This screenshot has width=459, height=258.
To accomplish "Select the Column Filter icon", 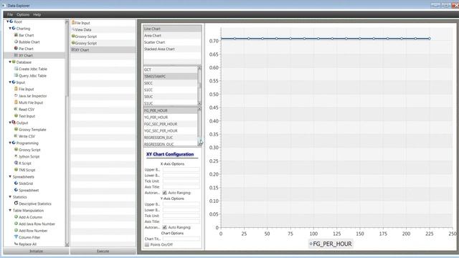I will point(16,237).
